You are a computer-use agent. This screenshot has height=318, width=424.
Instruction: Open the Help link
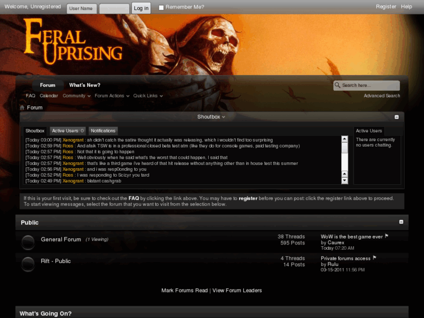[x=407, y=7]
